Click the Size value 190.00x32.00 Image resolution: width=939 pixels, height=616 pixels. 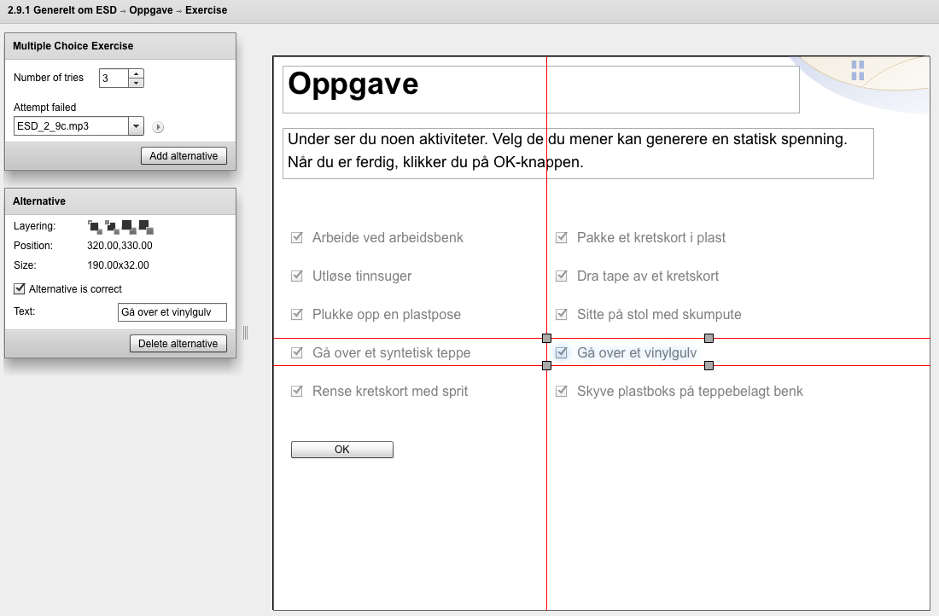(118, 265)
